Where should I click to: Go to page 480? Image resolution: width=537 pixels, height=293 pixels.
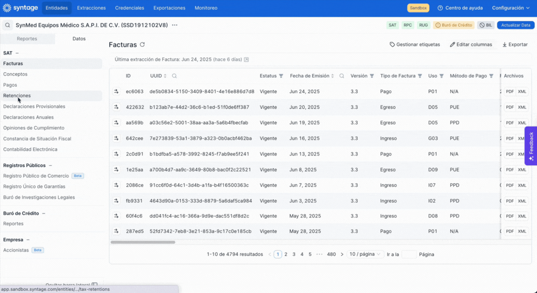tap(331, 254)
